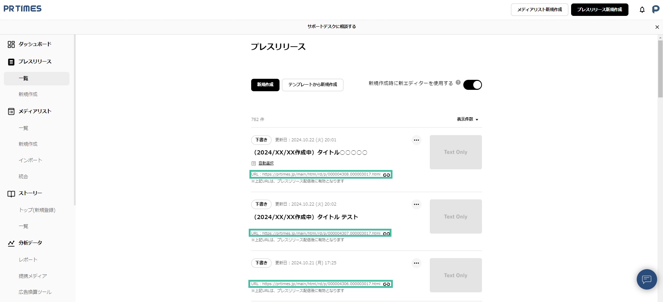Copy link icon for URL ending 000004306

pos(387,284)
